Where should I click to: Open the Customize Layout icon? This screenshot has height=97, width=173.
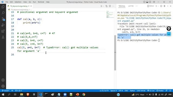pyautogui.click(x=154, y=2)
